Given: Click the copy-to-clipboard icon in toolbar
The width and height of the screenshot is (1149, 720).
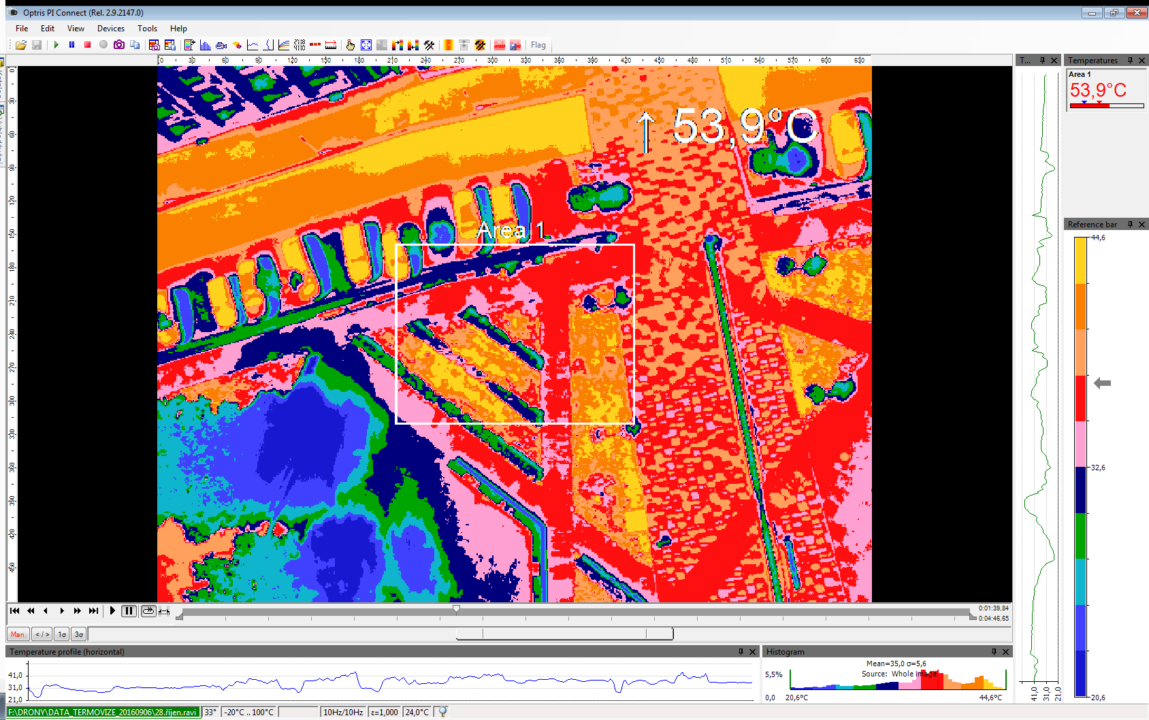Looking at the screenshot, I should pos(135,45).
